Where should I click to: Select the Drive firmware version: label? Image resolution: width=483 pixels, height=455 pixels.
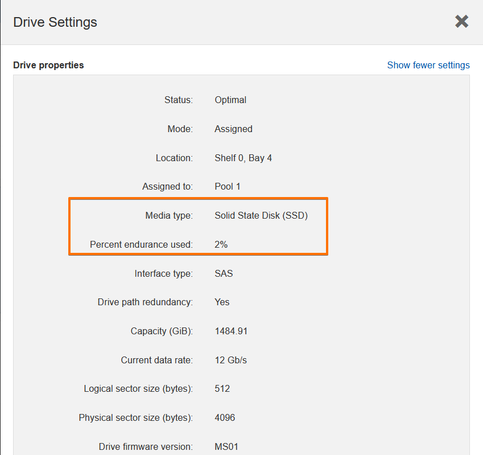pos(146,446)
